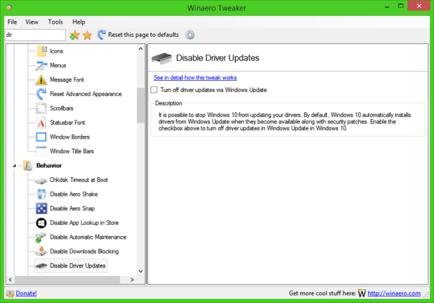Screen dimensions: 434x303
Task: Select the Statusbar Font icon
Action: (41, 123)
